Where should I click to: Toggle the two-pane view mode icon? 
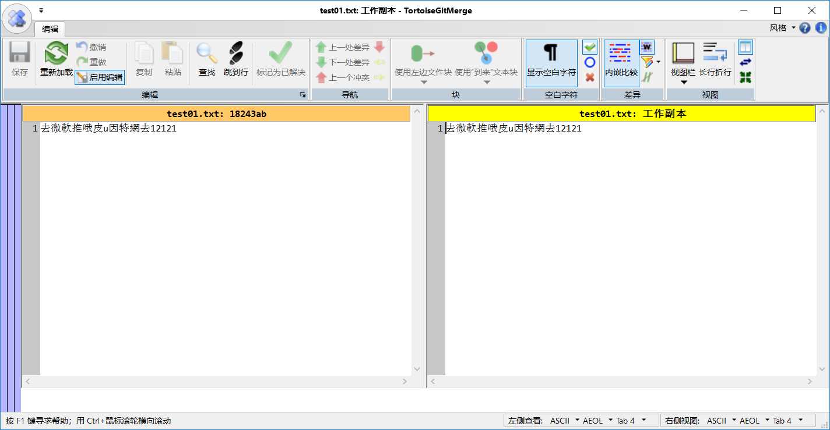click(745, 47)
